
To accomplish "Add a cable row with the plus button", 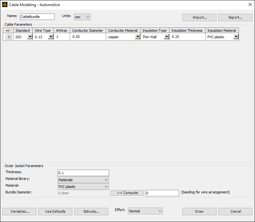I will 9,37.
